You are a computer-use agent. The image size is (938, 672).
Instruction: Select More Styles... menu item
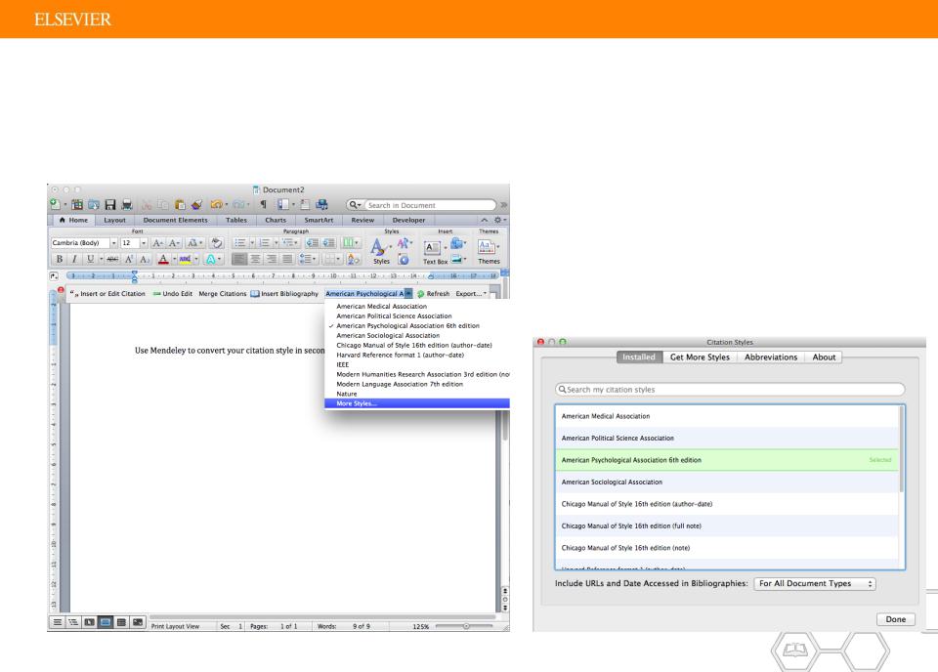[x=417, y=403]
